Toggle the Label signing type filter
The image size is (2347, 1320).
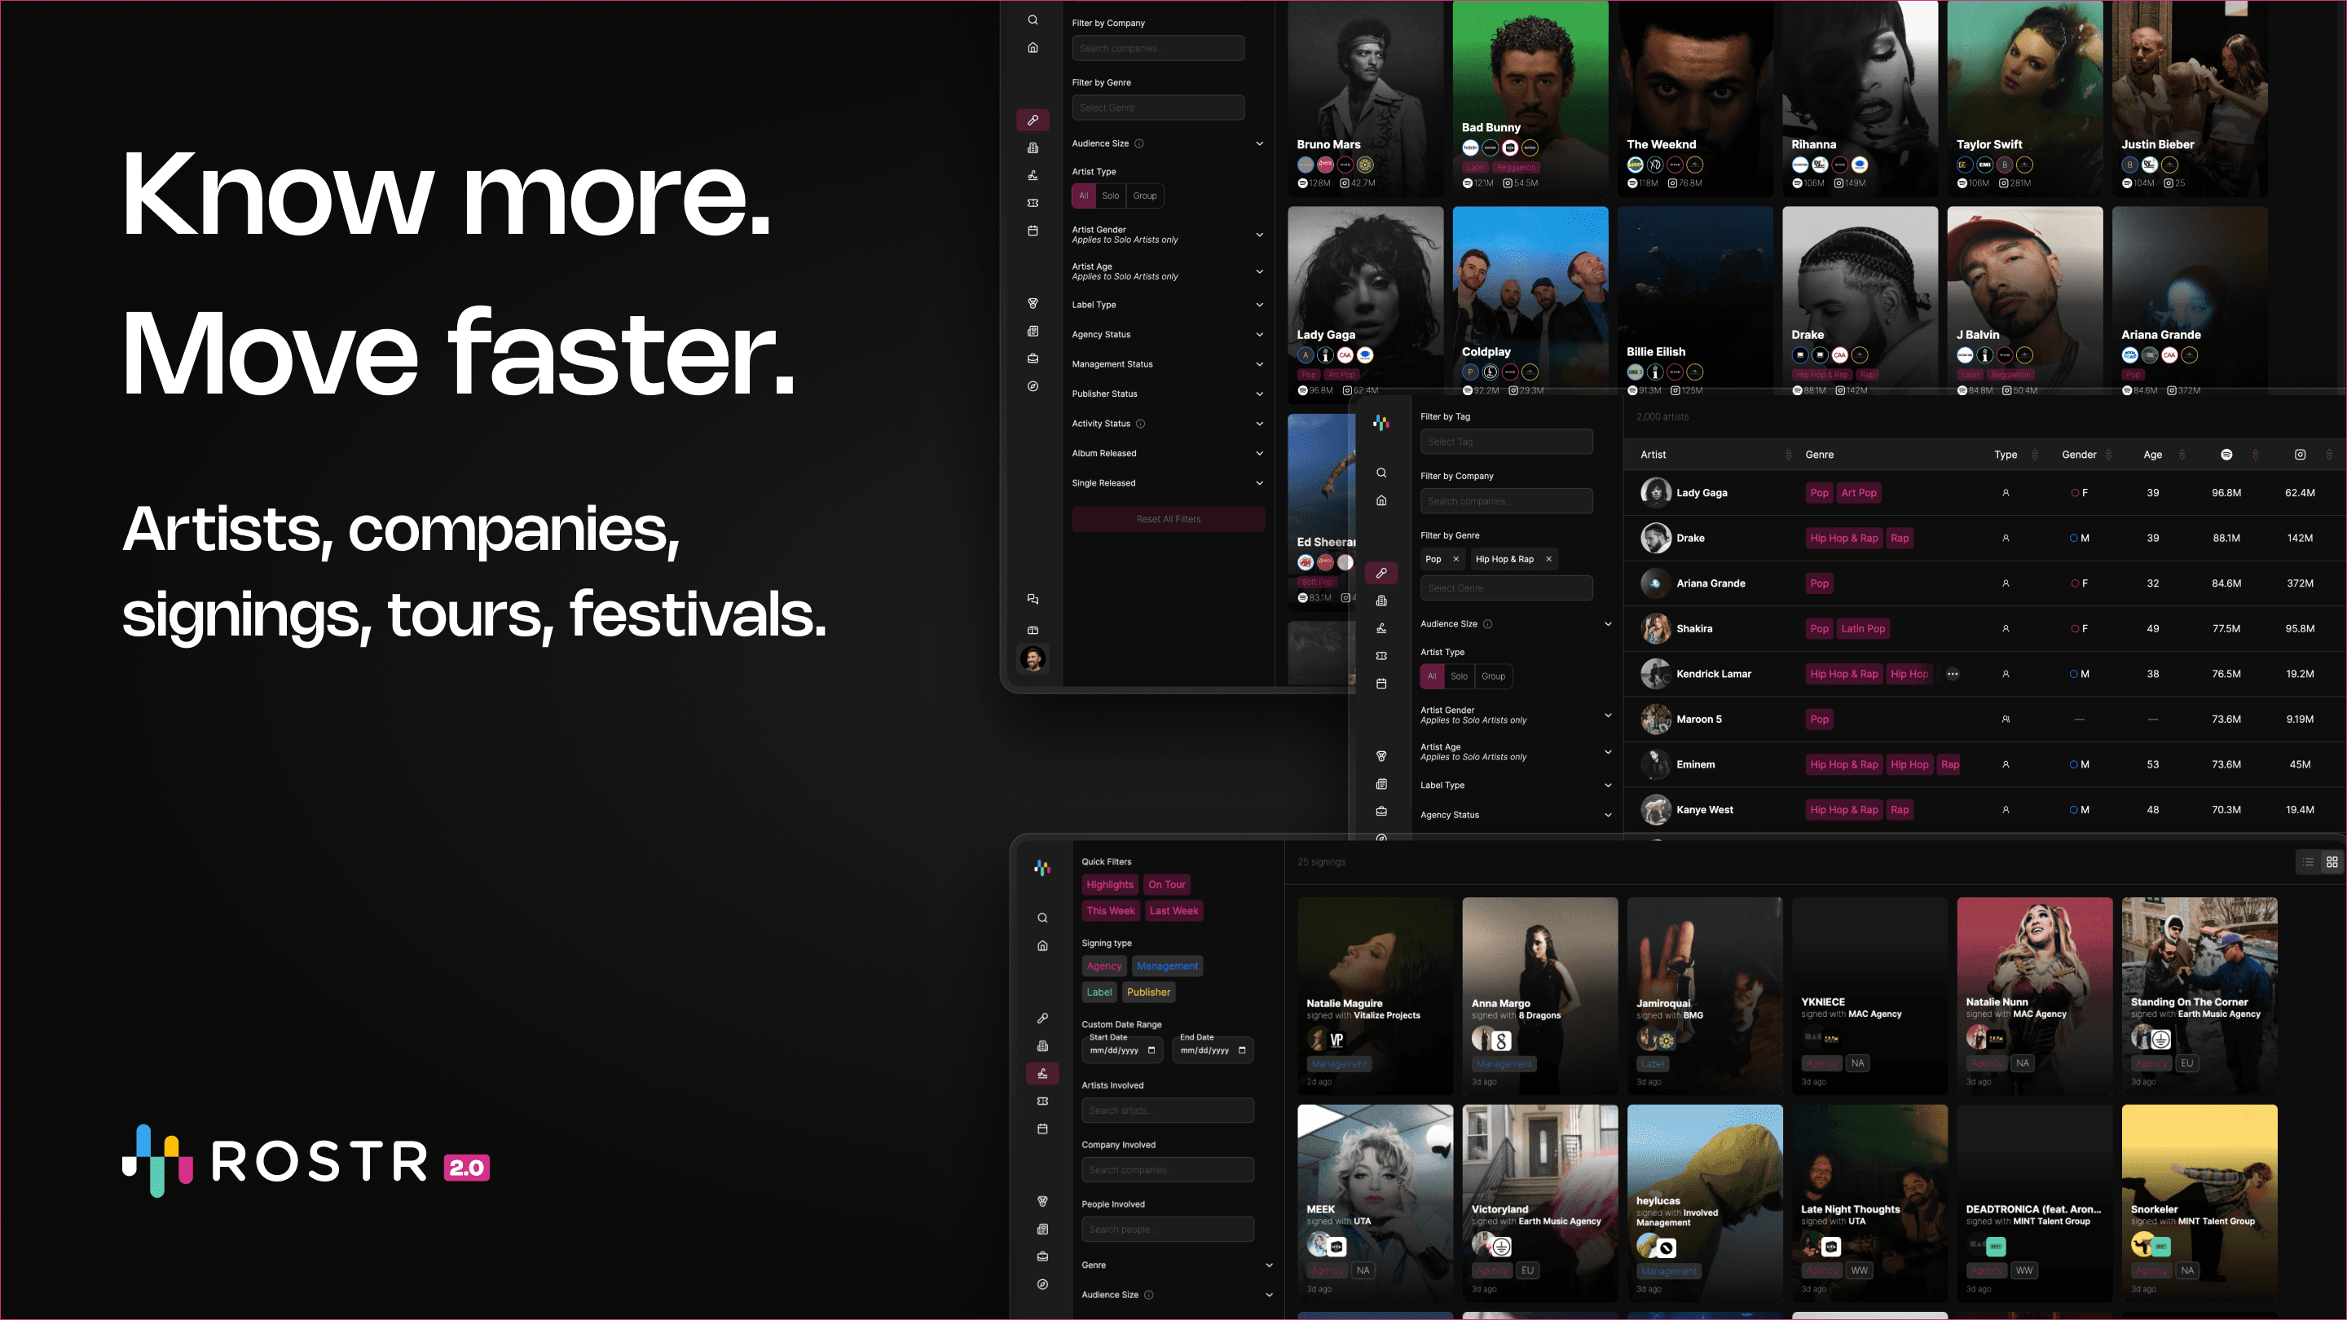click(1099, 992)
